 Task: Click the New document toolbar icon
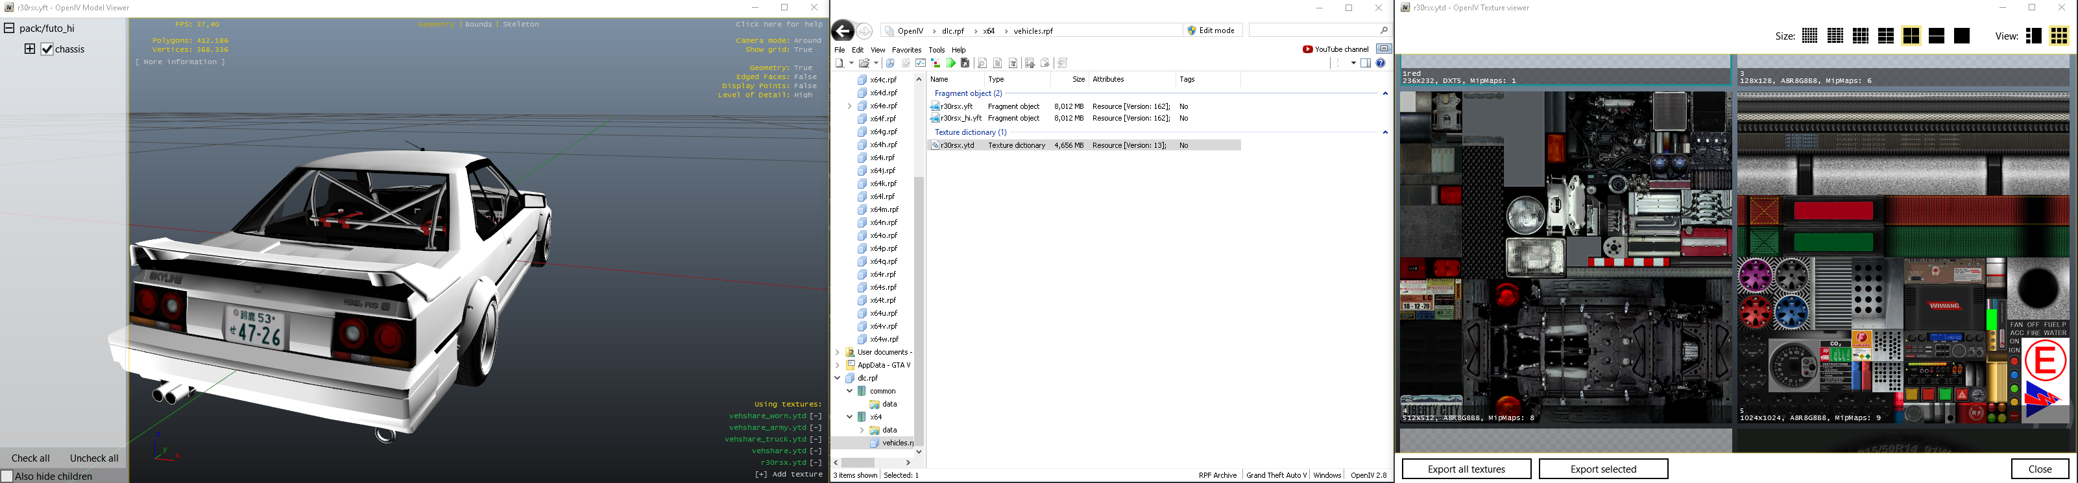pos(840,63)
